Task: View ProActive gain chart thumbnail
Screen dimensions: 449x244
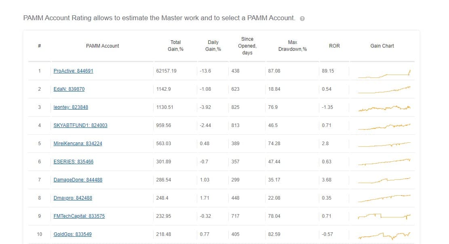Action: [x=384, y=73]
